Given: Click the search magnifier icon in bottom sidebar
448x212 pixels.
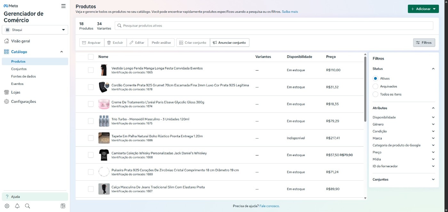Looking at the screenshot, I should tap(28, 206).
